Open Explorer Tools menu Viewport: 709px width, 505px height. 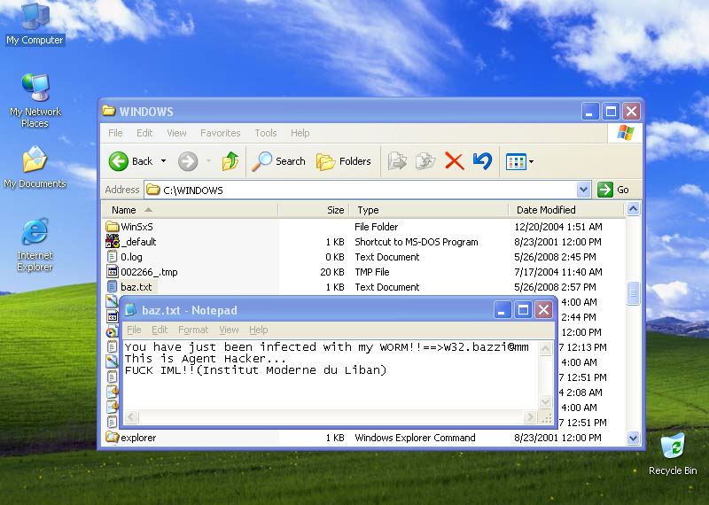[265, 133]
